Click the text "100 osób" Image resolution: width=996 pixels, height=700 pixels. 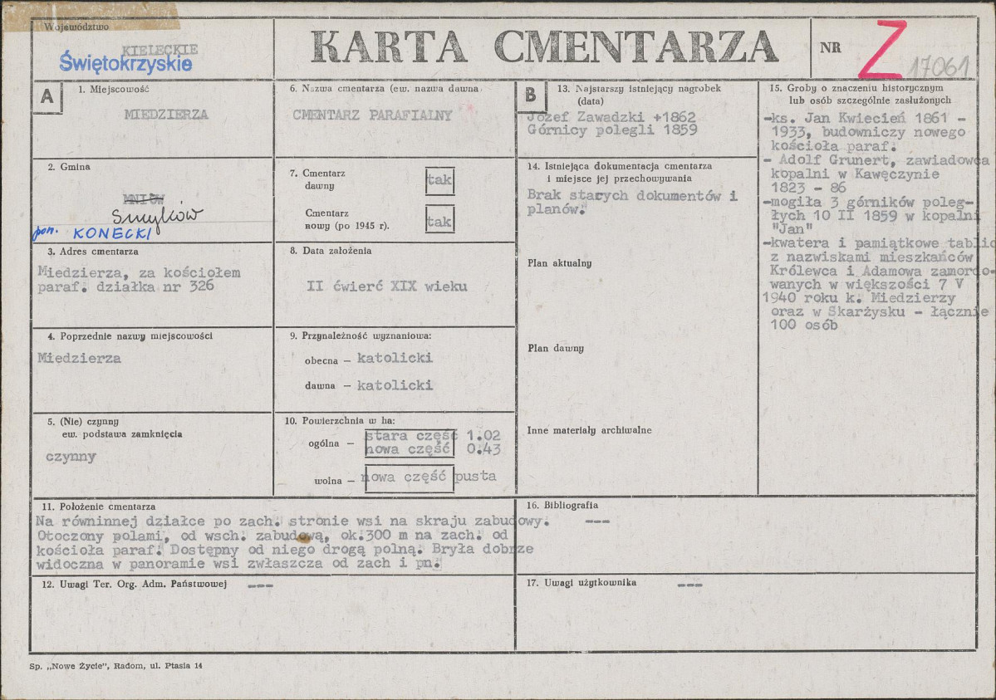pos(804,326)
